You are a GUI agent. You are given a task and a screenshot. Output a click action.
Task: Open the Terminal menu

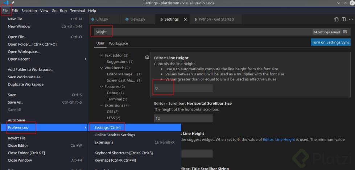coord(78,11)
